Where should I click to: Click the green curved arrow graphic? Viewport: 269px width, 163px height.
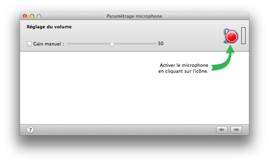coord(223,58)
